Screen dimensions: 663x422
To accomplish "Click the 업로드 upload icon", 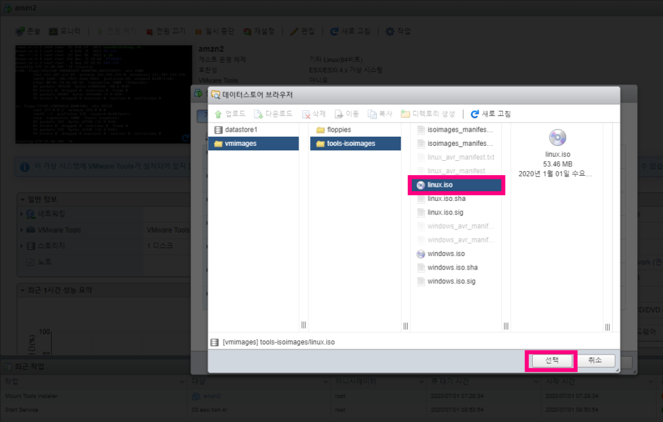I will [x=218, y=114].
